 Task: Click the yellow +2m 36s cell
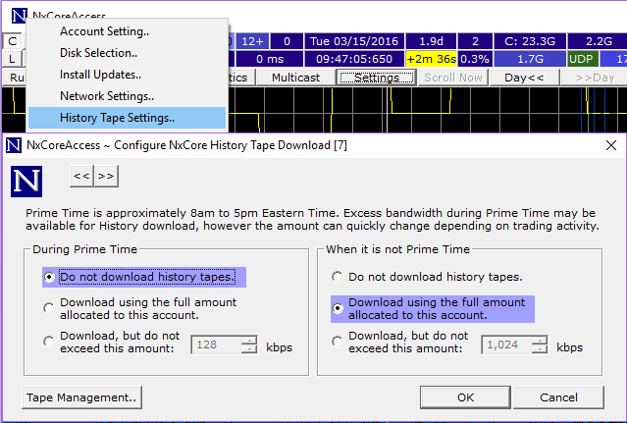pyautogui.click(x=431, y=59)
